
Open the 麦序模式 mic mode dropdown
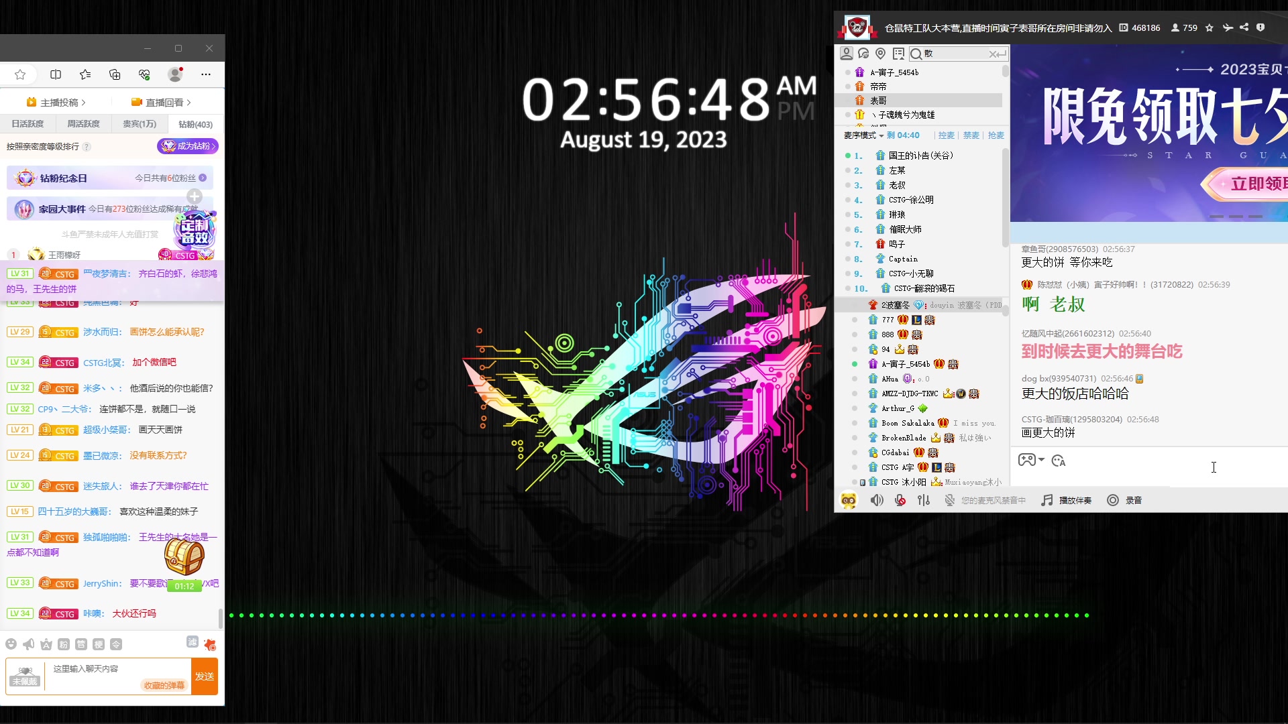(x=863, y=135)
